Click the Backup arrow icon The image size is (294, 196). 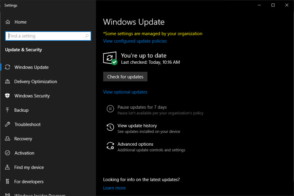tap(7, 110)
